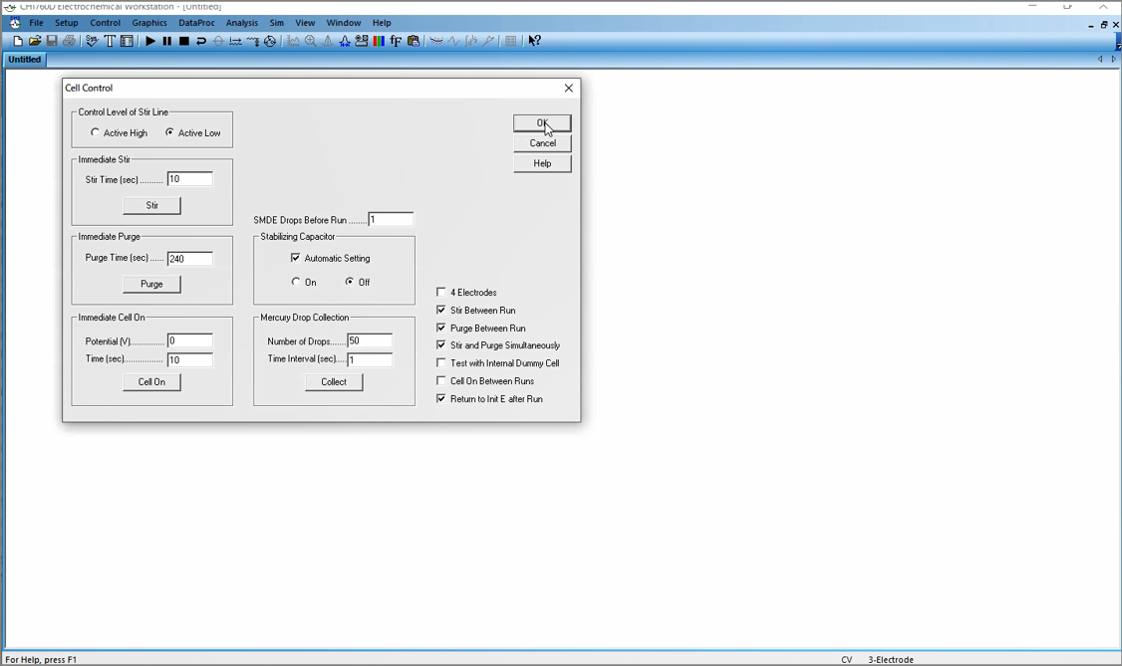
Task: Uncheck Stir Between Run option
Action: [x=441, y=311]
